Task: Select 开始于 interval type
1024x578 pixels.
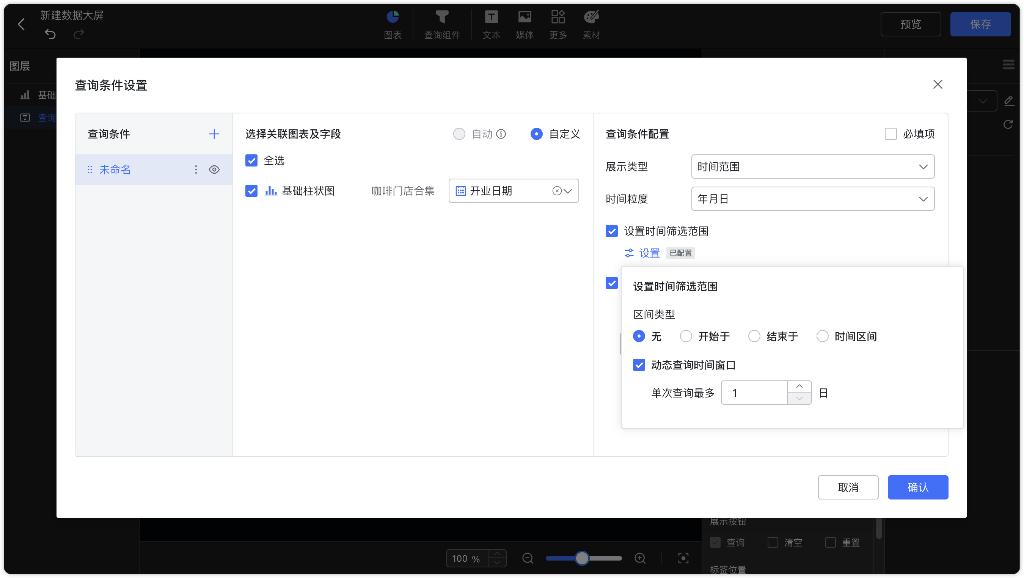Action: 686,336
